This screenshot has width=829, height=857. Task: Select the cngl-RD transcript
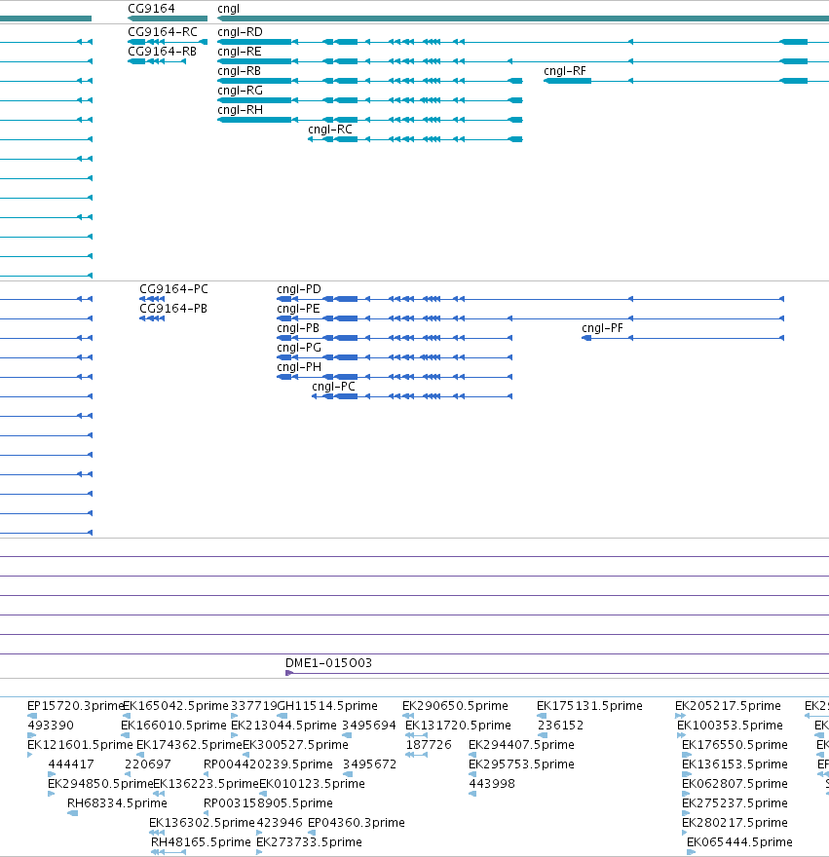pos(523,42)
